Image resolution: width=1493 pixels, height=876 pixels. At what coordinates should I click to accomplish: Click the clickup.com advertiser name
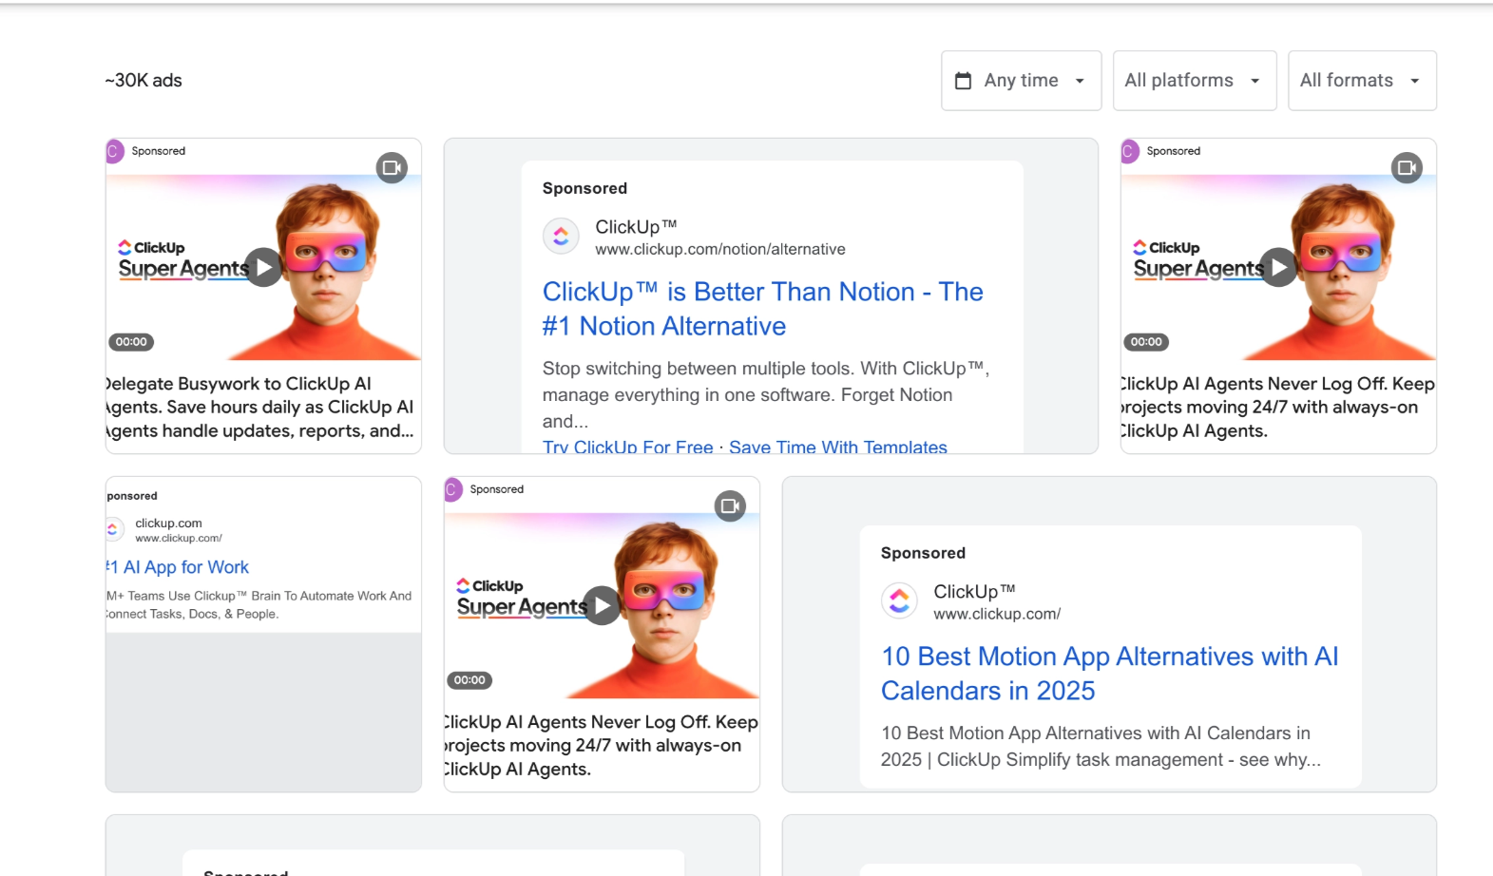(168, 523)
